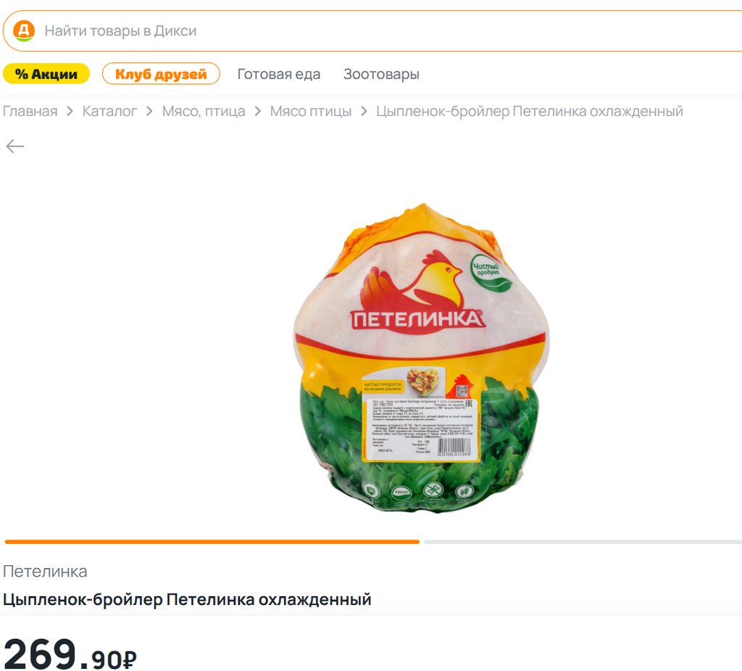Screen dimensions: 742x671
Task: Navigate to "Каталог" in breadcrumbs
Action: [109, 112]
